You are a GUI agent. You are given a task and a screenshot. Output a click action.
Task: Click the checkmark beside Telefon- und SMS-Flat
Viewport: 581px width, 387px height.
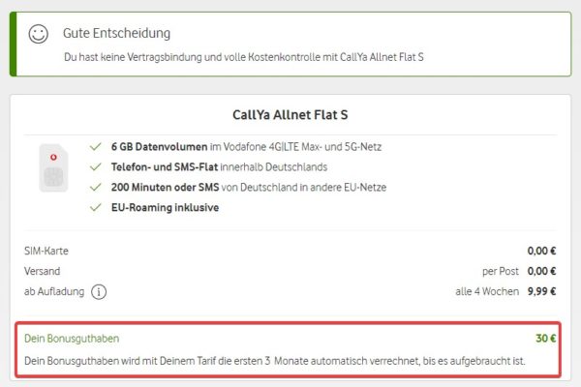click(x=95, y=167)
